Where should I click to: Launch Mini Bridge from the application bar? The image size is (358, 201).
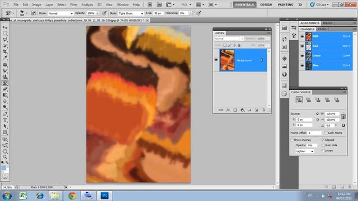(x=159, y=4)
